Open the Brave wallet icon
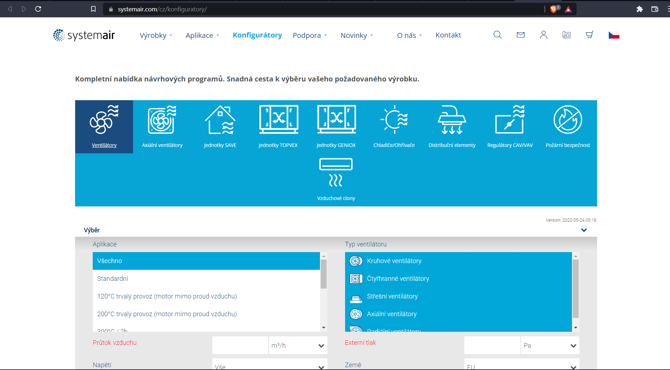The image size is (670, 370). click(x=655, y=9)
